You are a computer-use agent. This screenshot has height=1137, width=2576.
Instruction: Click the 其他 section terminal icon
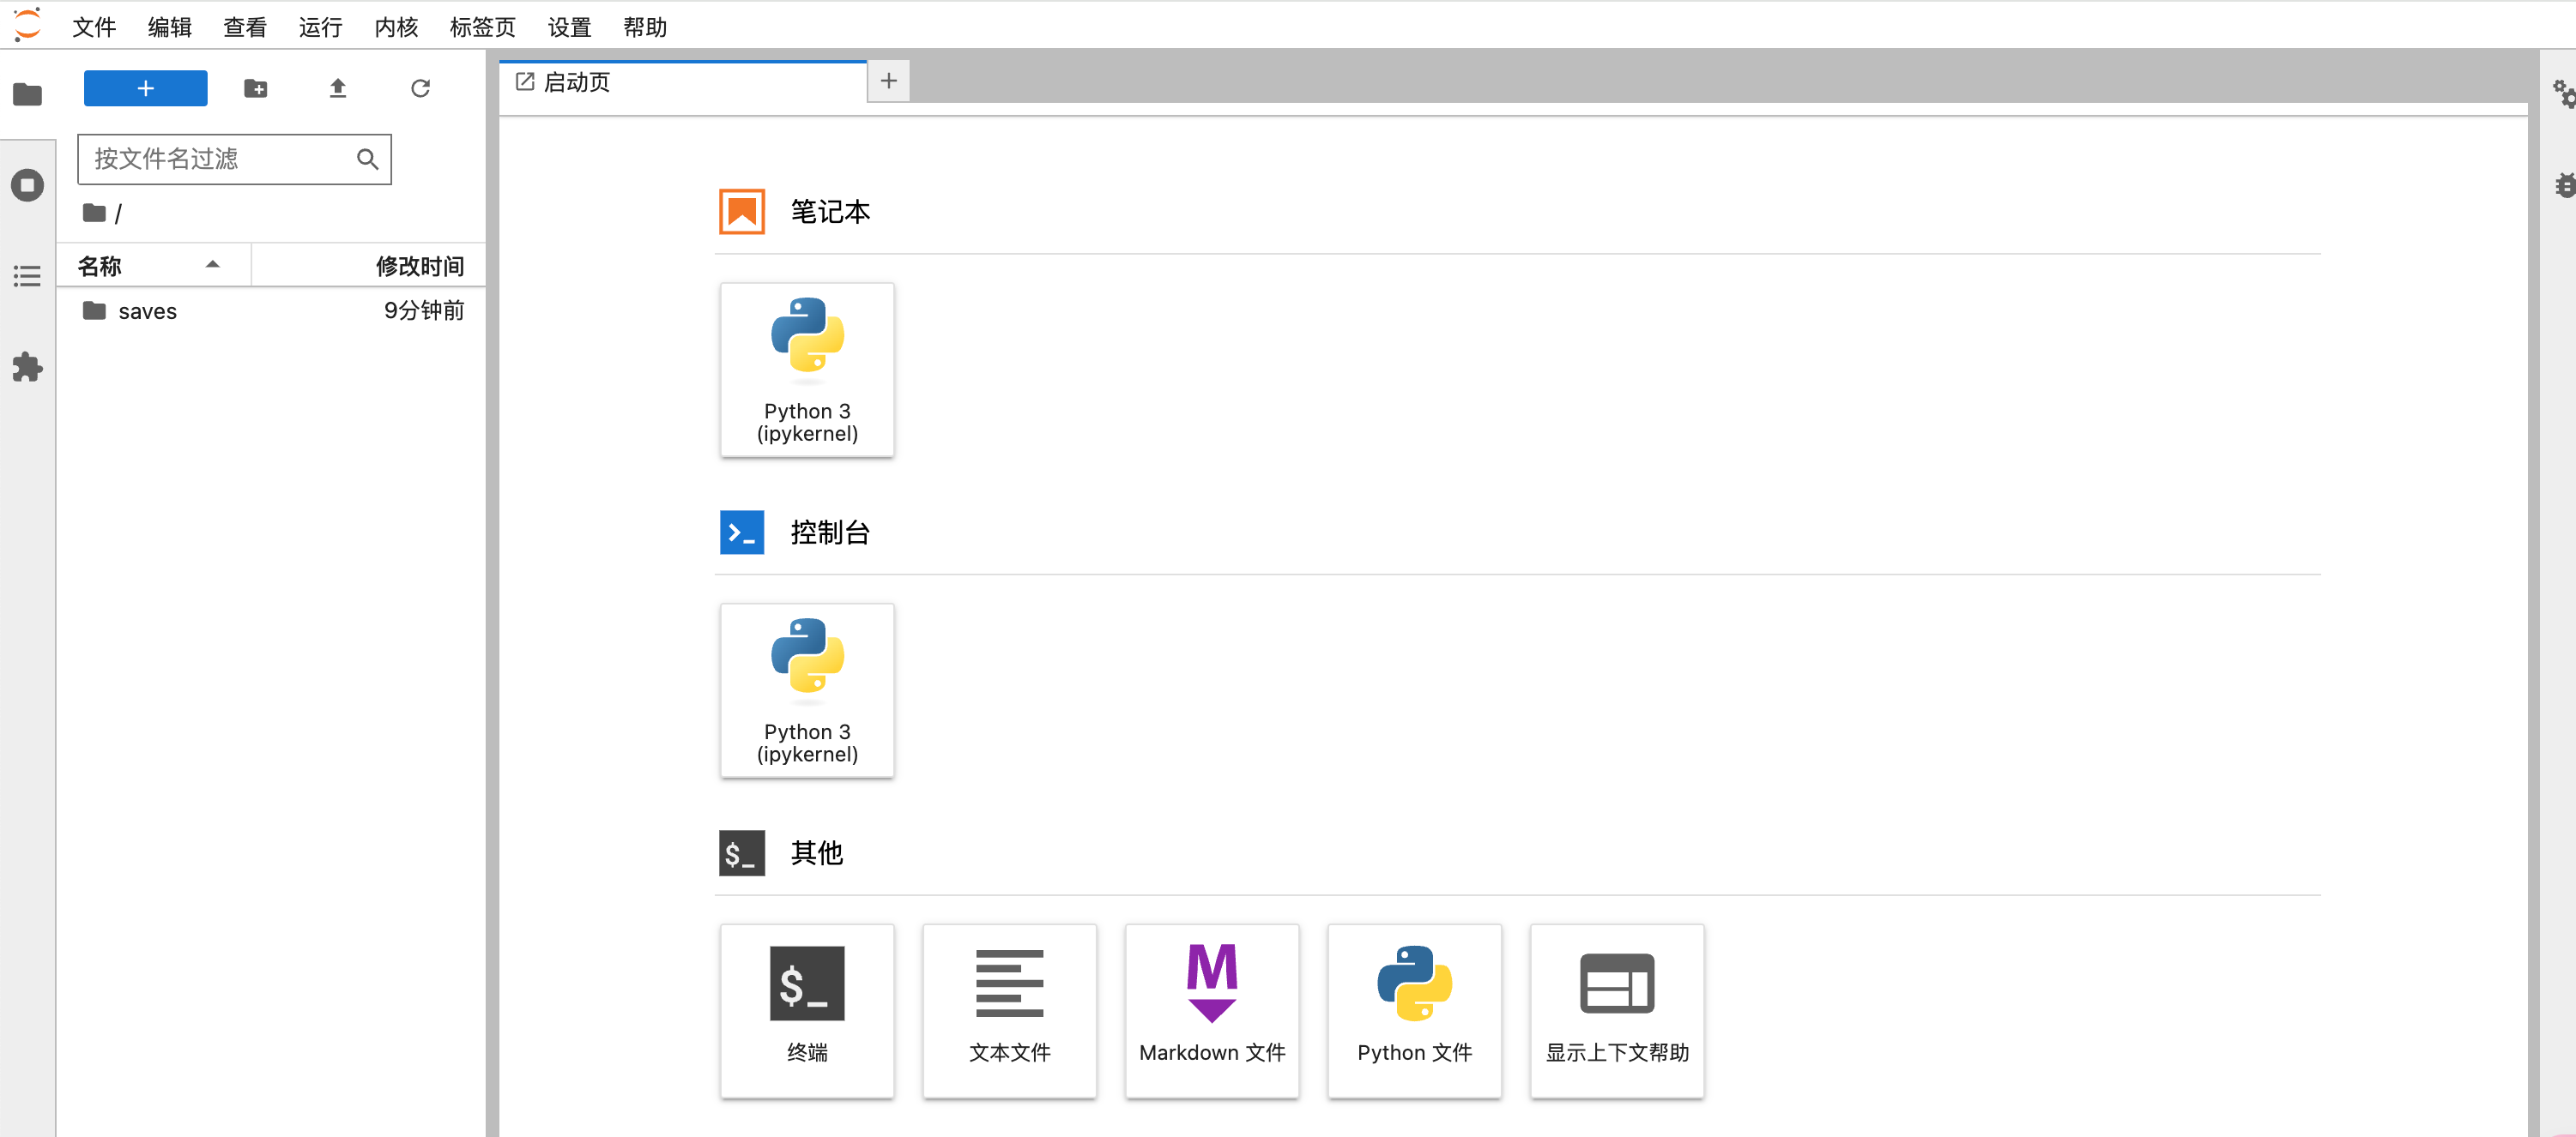click(x=742, y=853)
